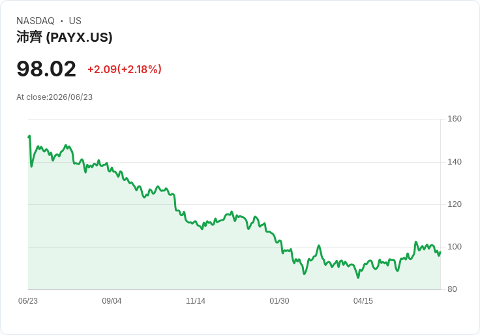Click the 01/30 date axis label

pos(279,301)
